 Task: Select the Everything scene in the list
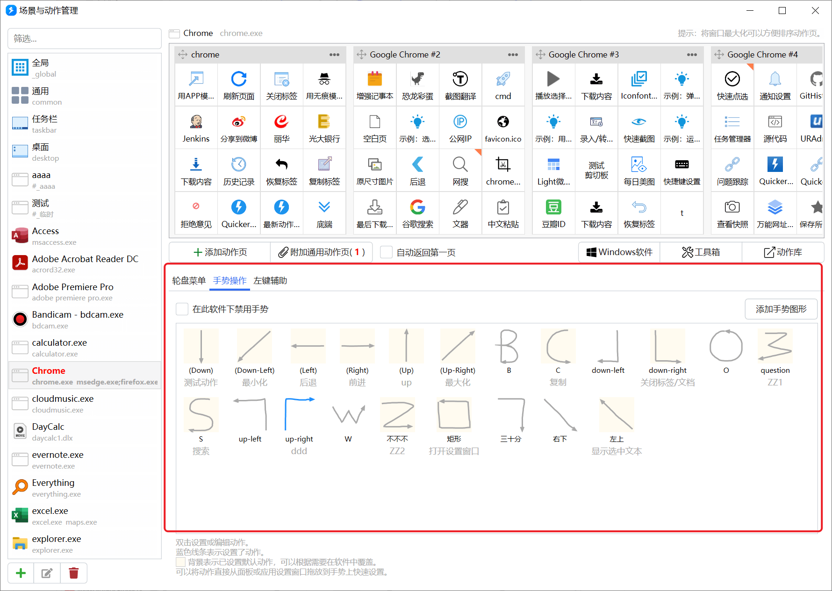85,488
